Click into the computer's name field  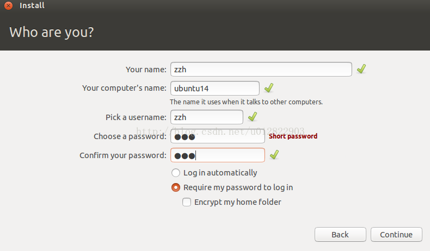[x=214, y=88]
